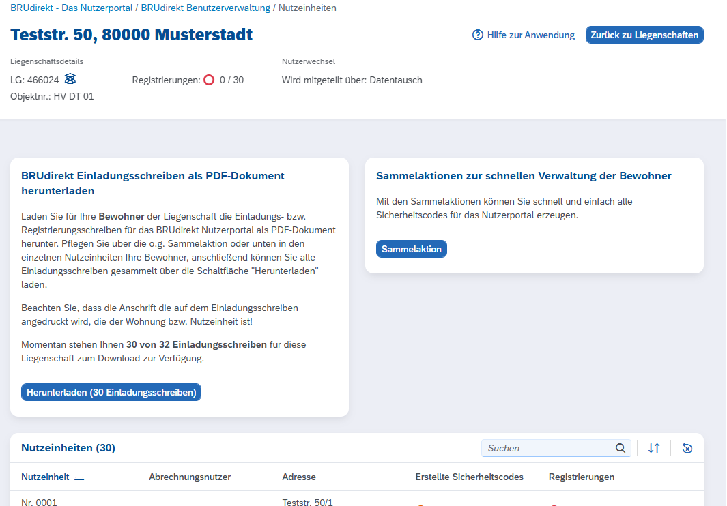Screen dimensions: 727x506
Task: Open the Nr. 0001 unit row
Action: [39, 502]
